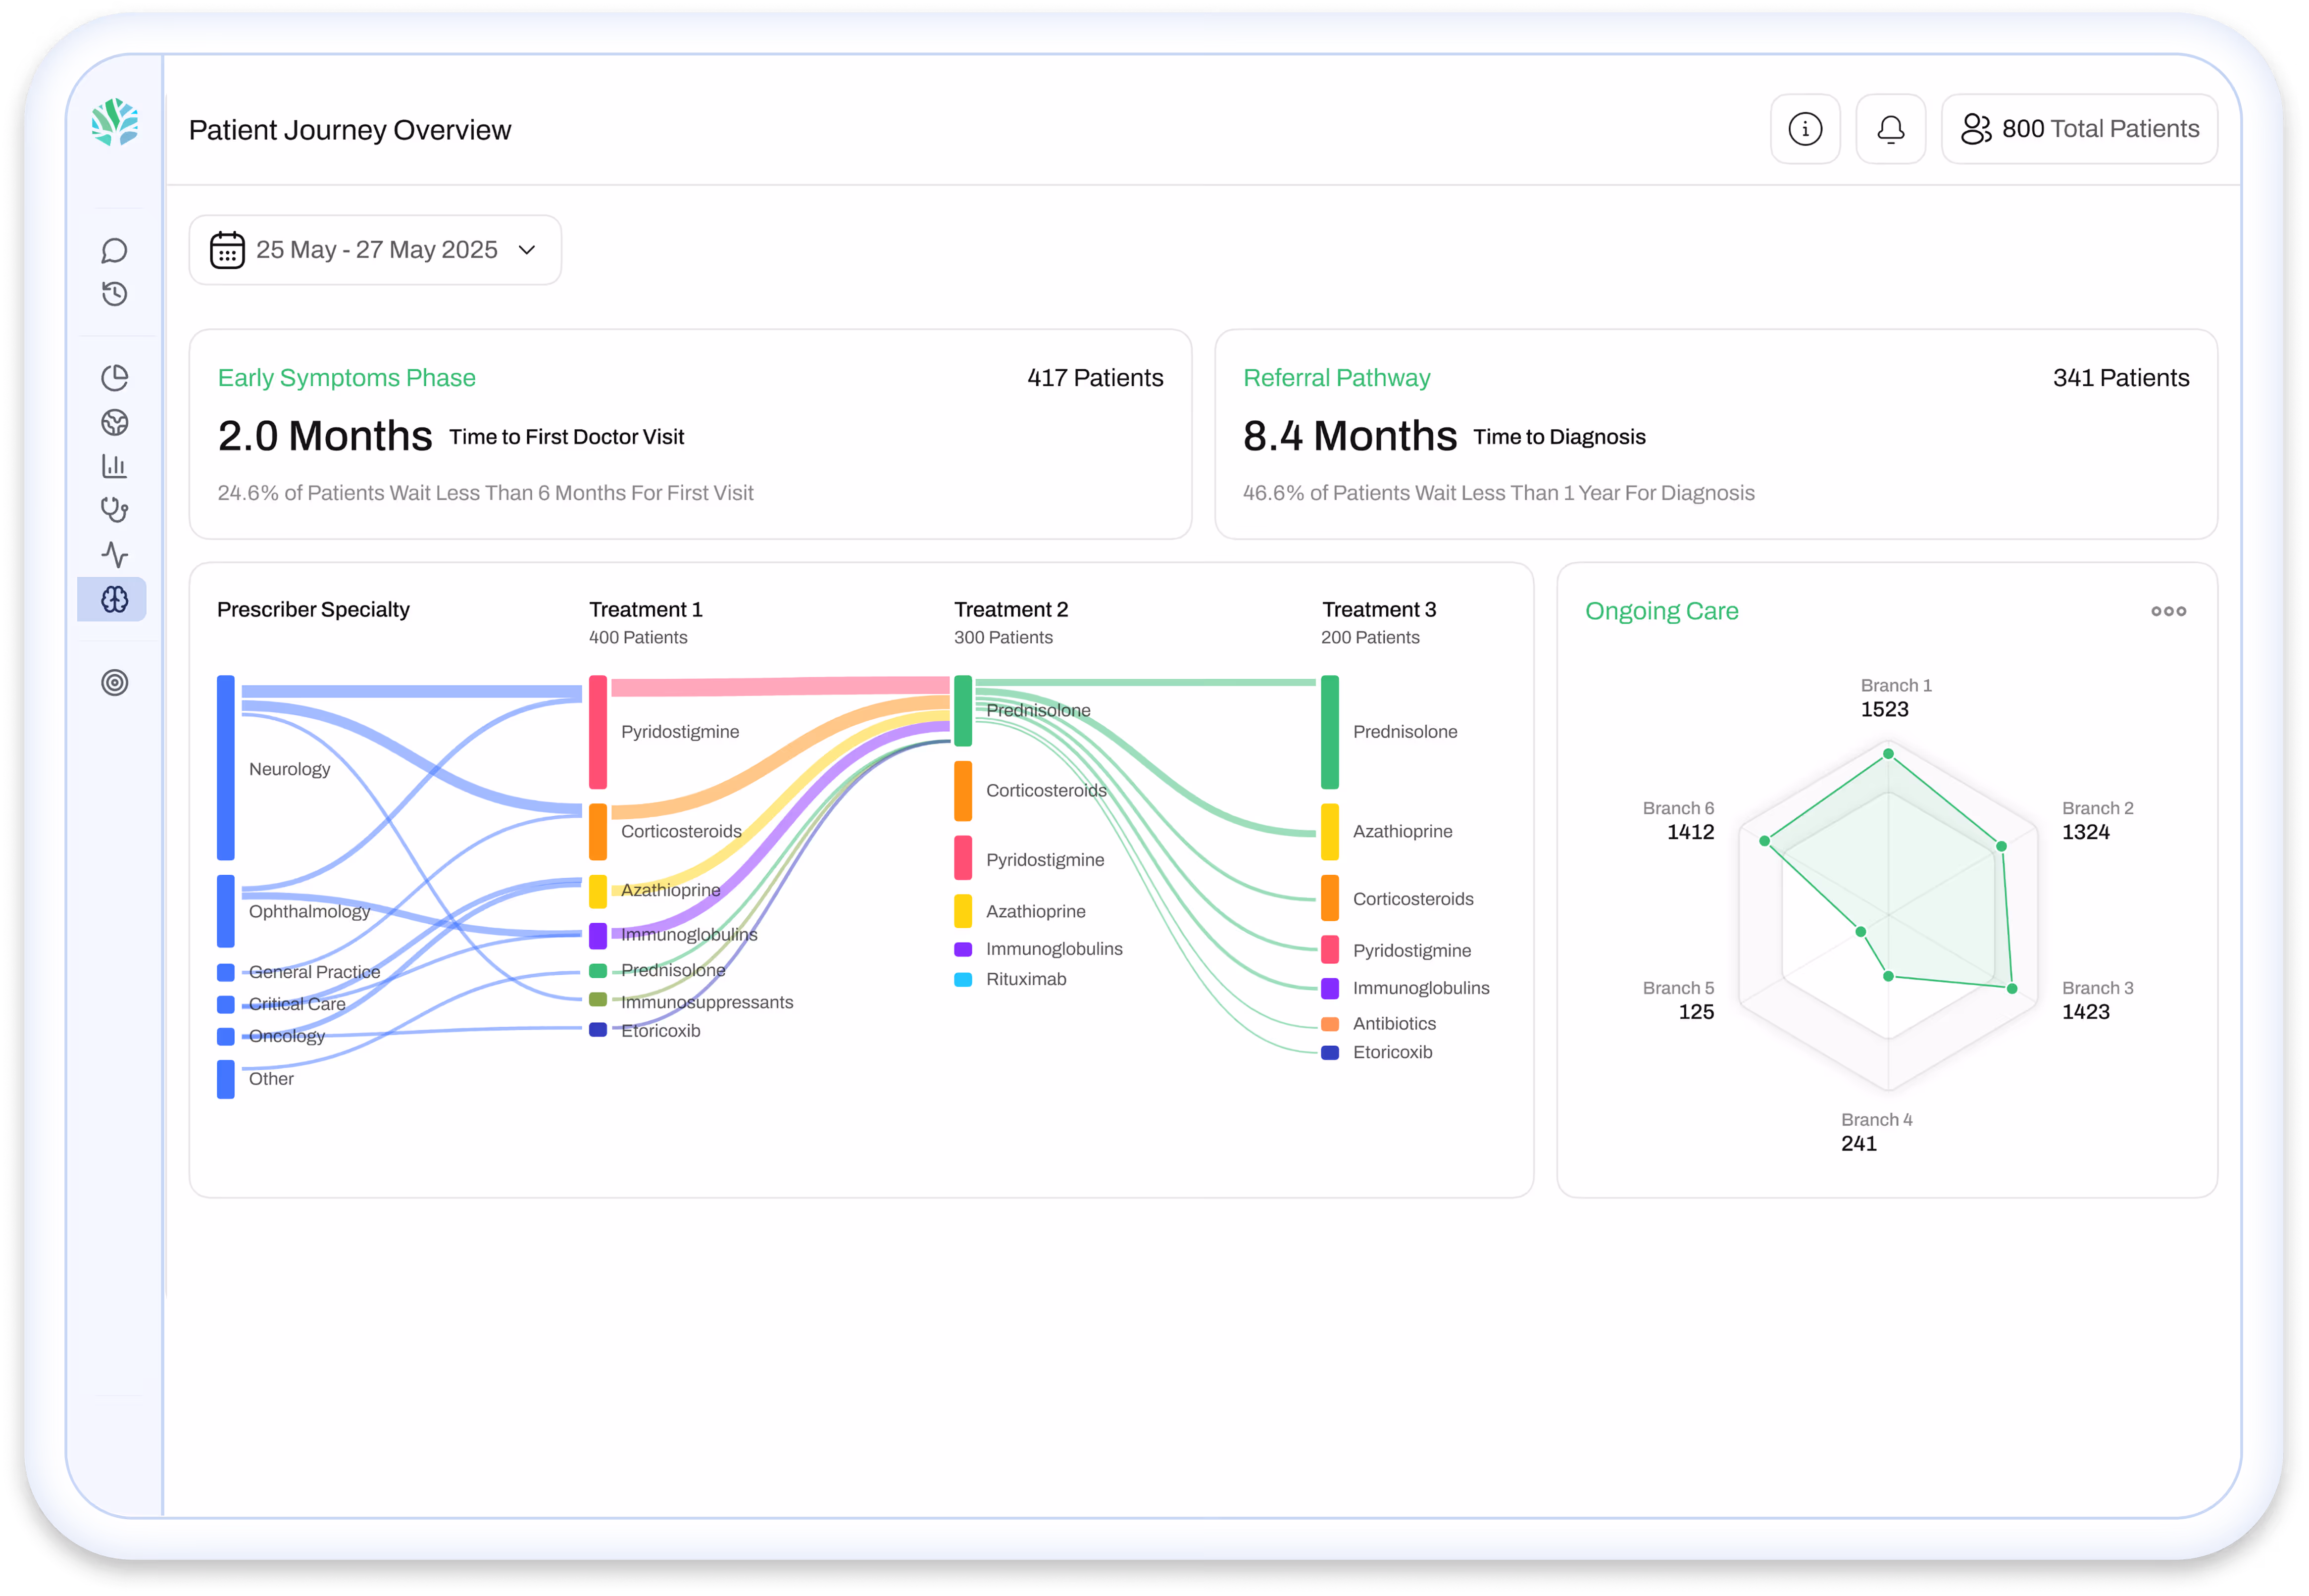The height and width of the screenshot is (1596, 2309).
Task: Open the target icon in sidebar
Action: 114,683
